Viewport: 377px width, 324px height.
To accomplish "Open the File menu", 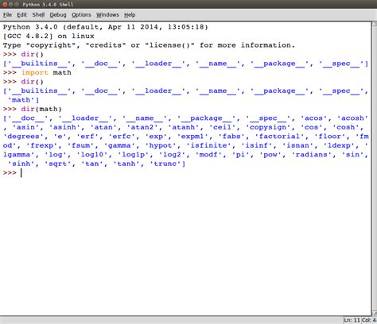I will [x=7, y=15].
